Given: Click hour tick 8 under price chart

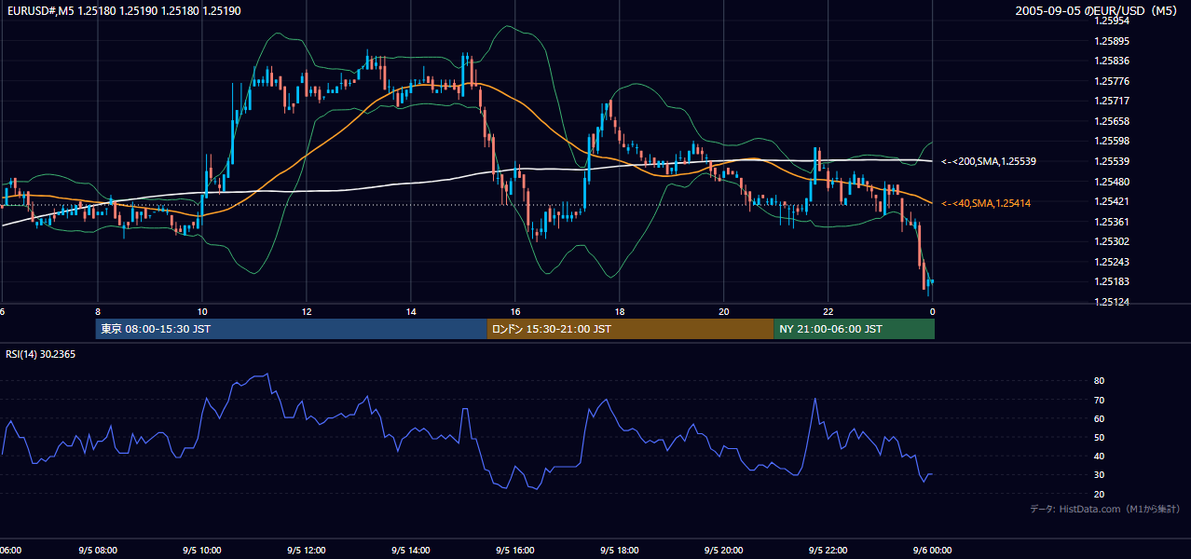Looking at the screenshot, I should tap(98, 311).
